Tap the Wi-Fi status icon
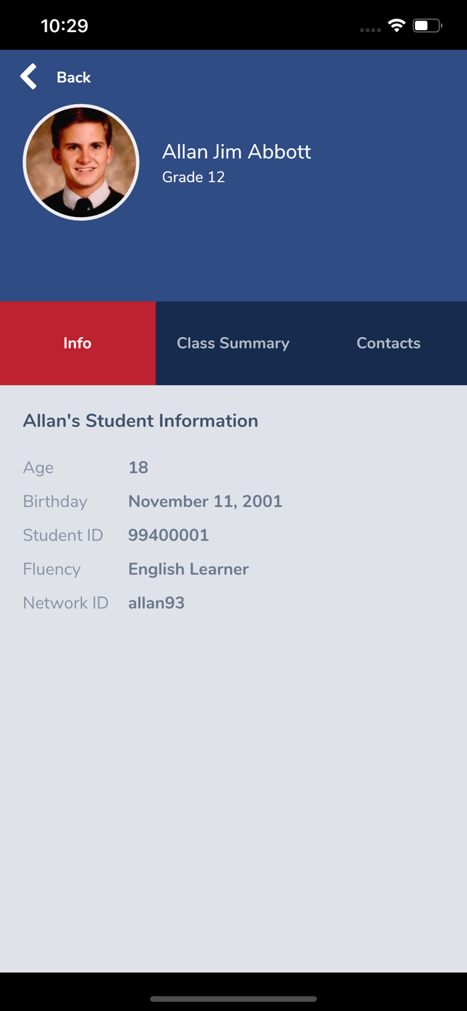 point(397,26)
